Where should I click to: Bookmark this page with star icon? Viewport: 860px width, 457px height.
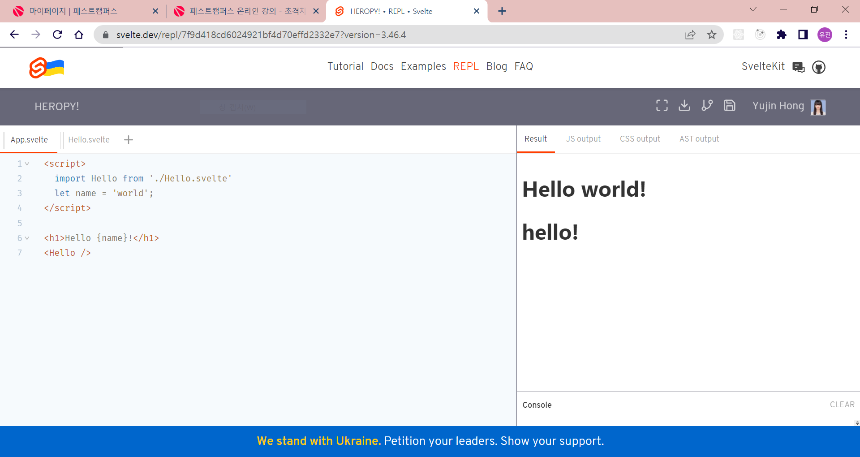(x=712, y=34)
